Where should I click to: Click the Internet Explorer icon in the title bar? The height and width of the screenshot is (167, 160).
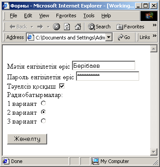click(x=6, y=6)
